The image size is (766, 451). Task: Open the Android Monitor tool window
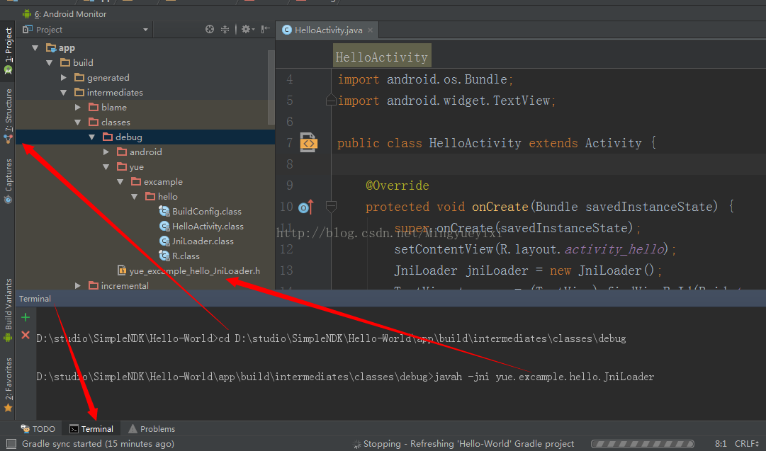click(x=64, y=14)
